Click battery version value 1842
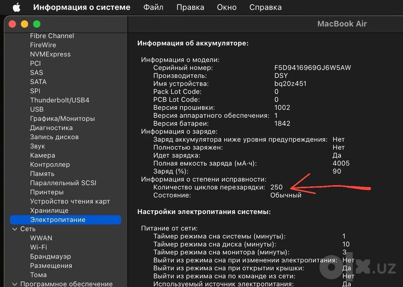The image size is (403, 287). (282, 123)
